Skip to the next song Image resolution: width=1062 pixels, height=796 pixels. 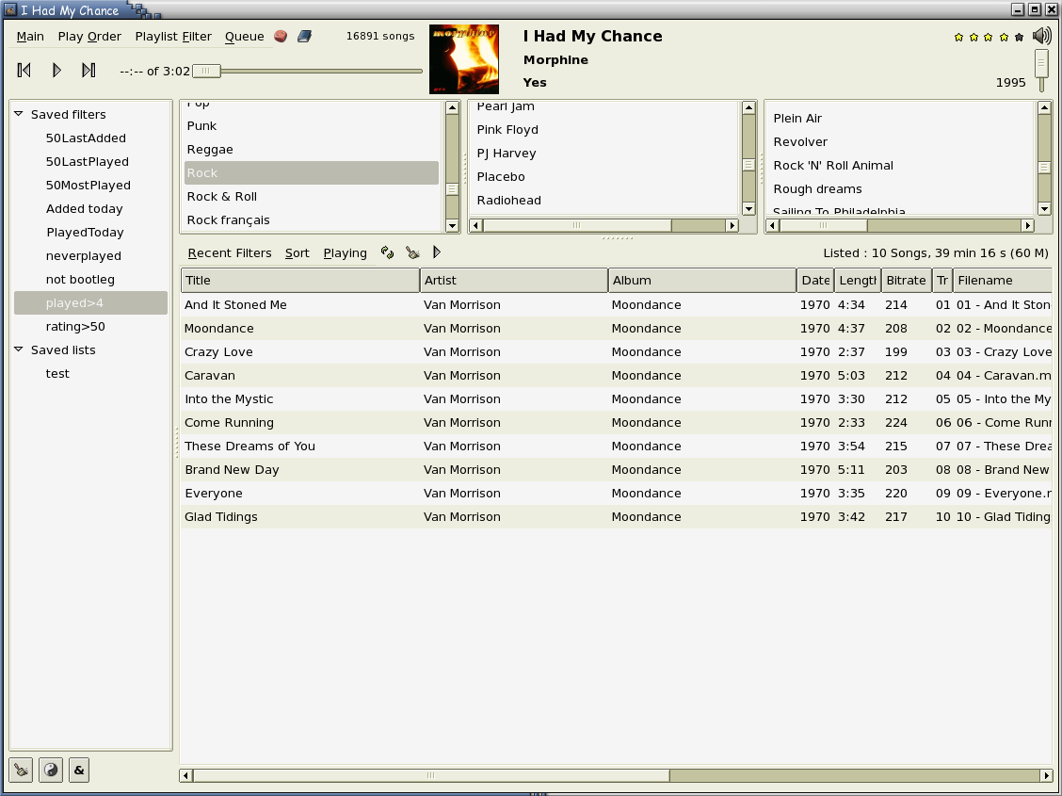pos(88,70)
